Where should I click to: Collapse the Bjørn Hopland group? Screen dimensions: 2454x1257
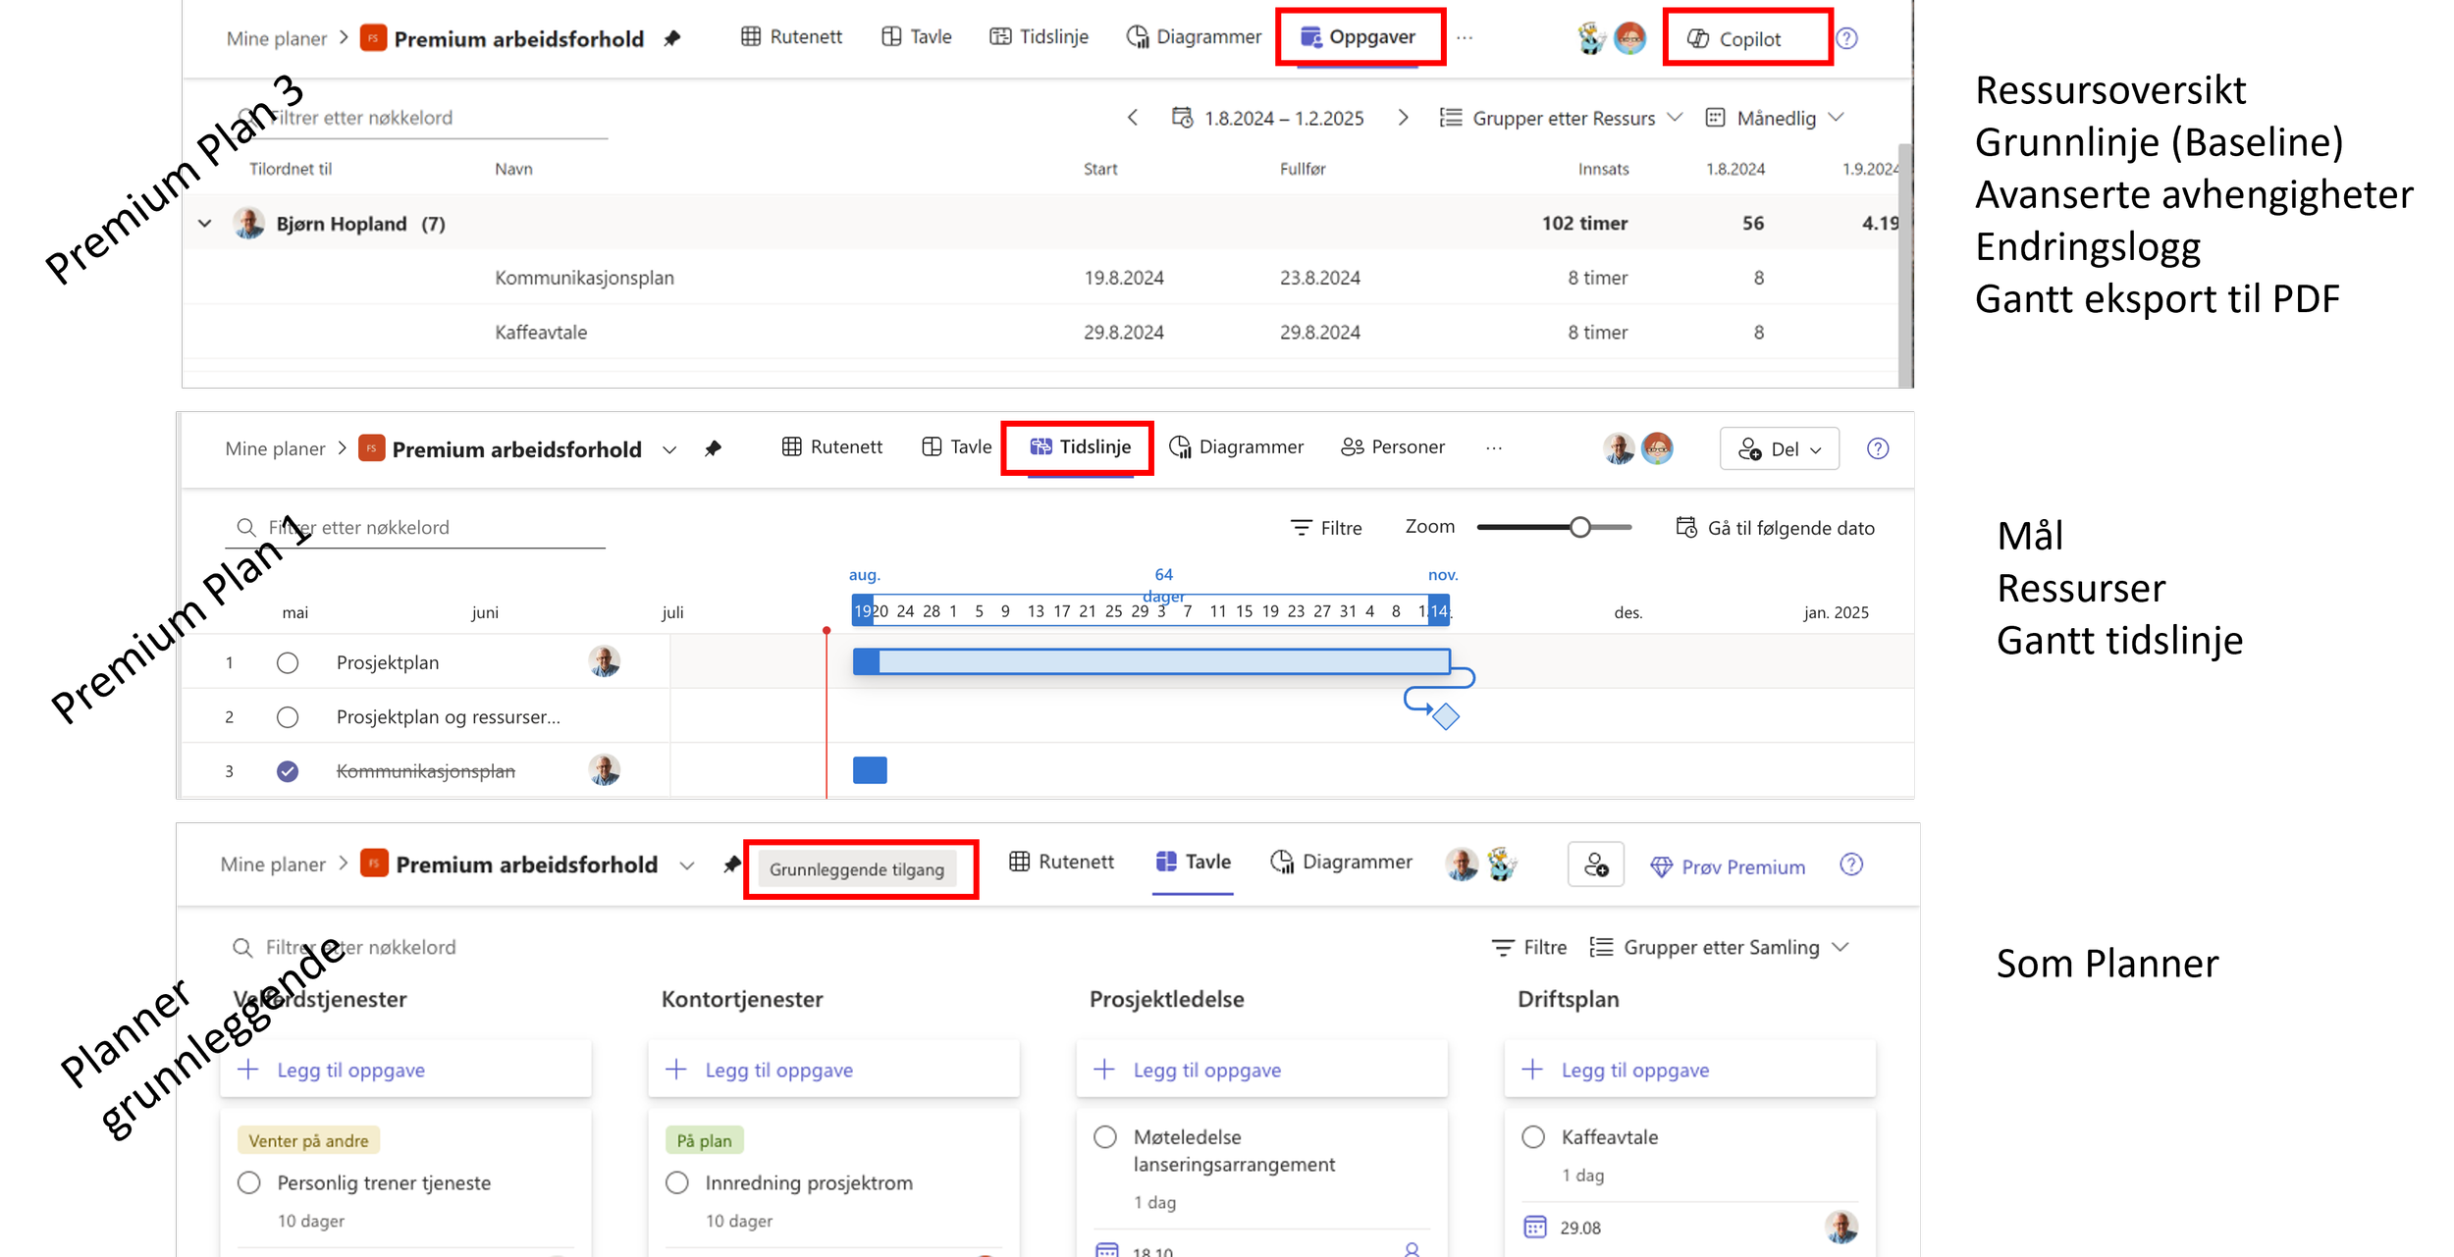point(205,224)
